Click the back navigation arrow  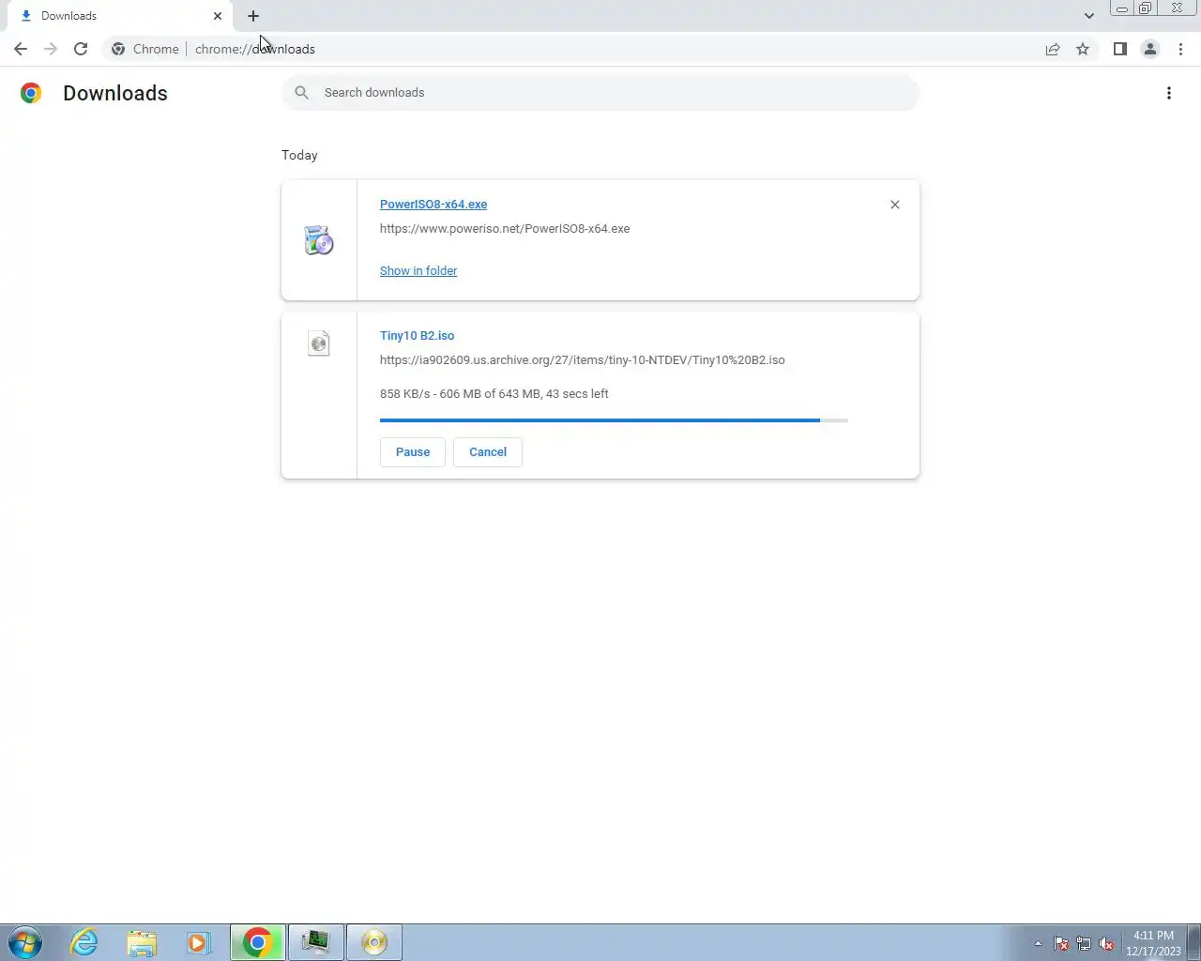click(21, 49)
